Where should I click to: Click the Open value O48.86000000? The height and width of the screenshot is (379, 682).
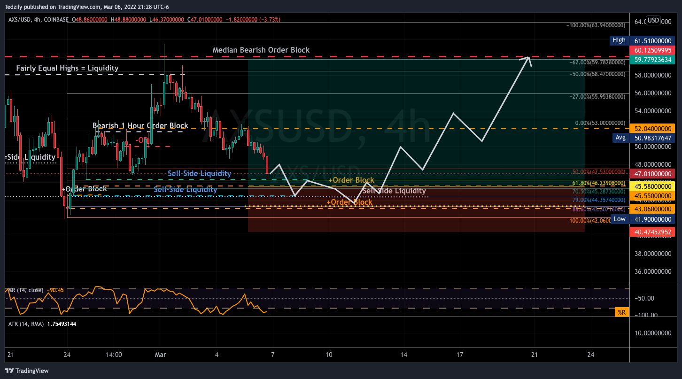coord(89,20)
